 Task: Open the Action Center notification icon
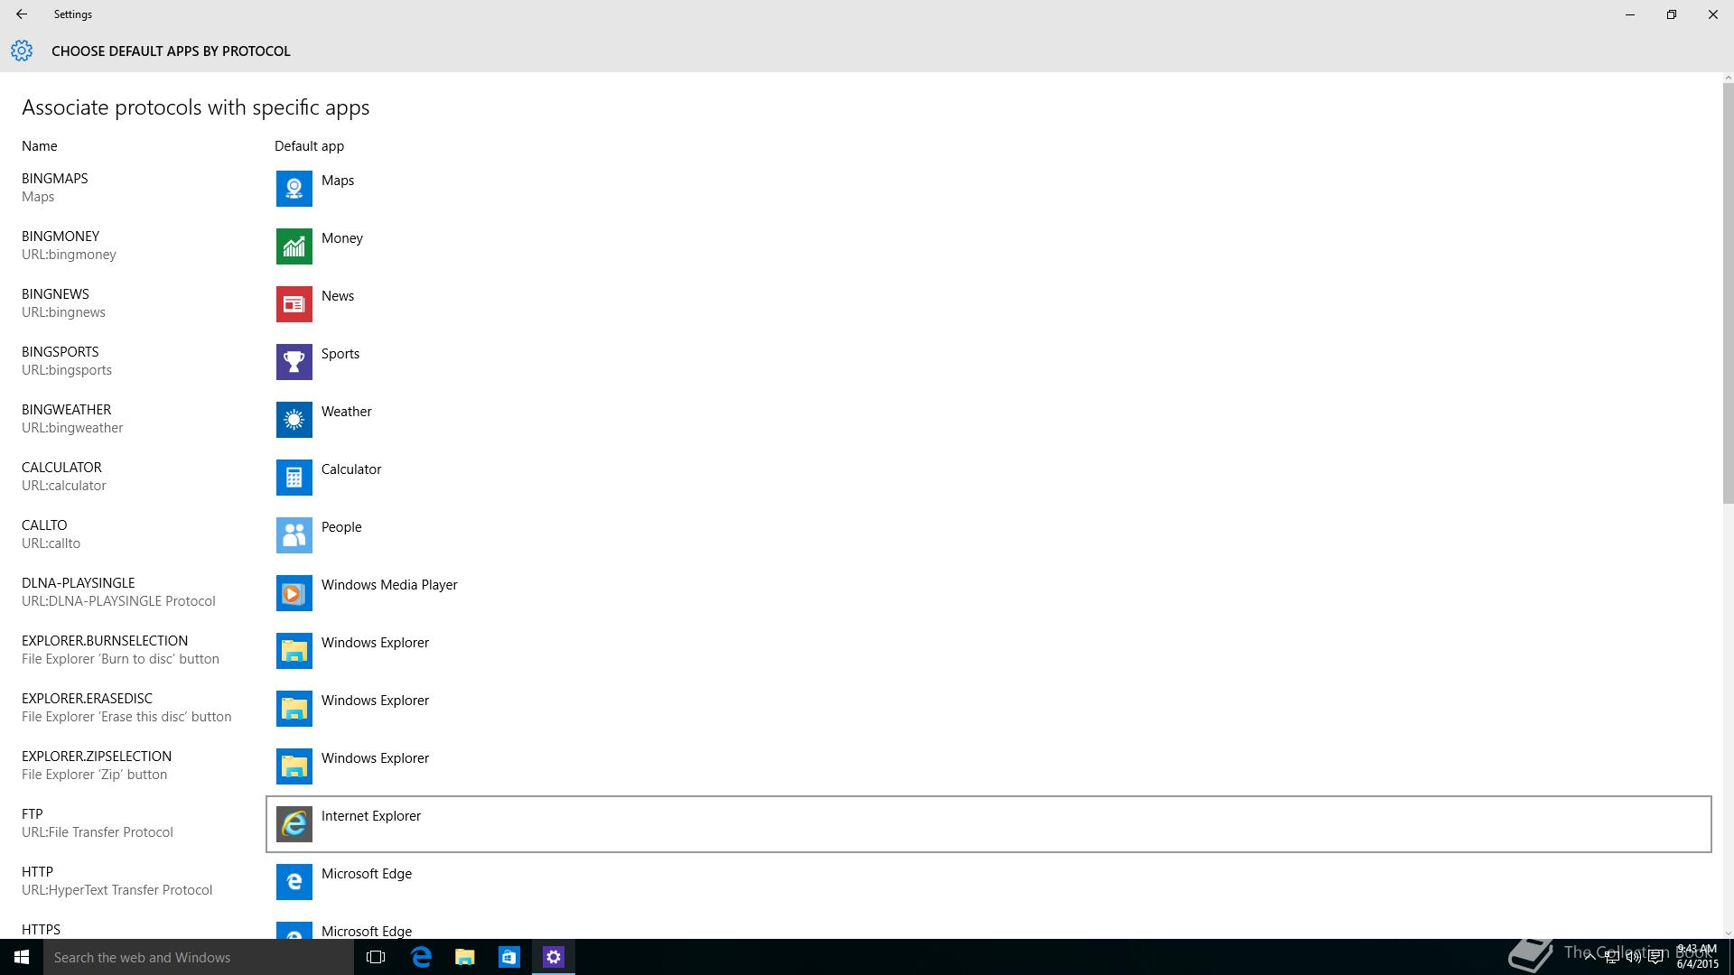coord(1656,957)
